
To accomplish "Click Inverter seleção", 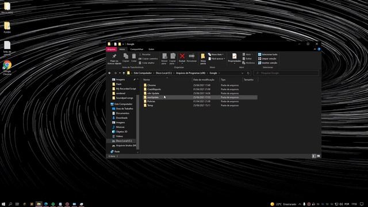I will pos(267,63).
